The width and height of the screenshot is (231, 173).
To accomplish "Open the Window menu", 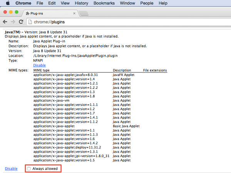I will tap(127, 3).
